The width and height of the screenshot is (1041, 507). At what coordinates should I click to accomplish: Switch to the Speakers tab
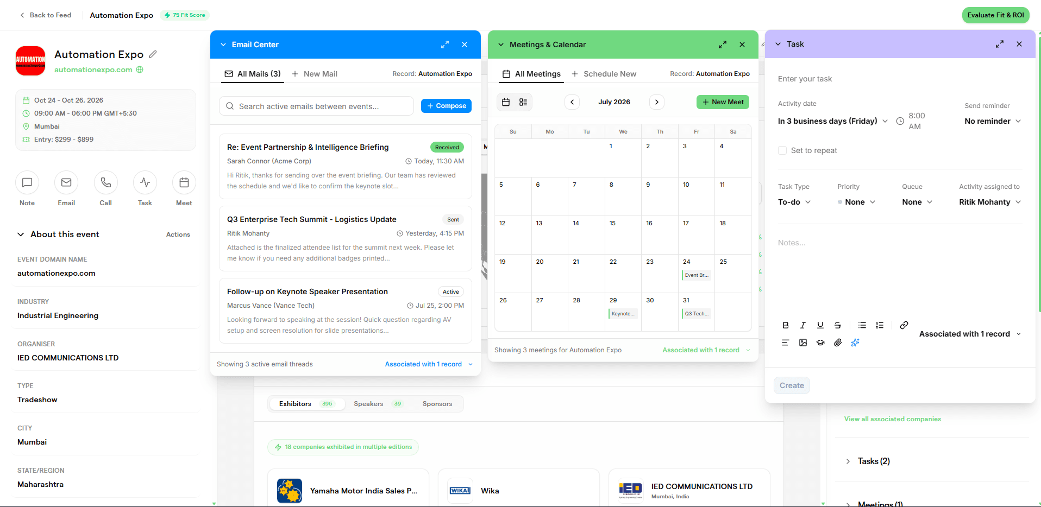pyautogui.click(x=378, y=404)
